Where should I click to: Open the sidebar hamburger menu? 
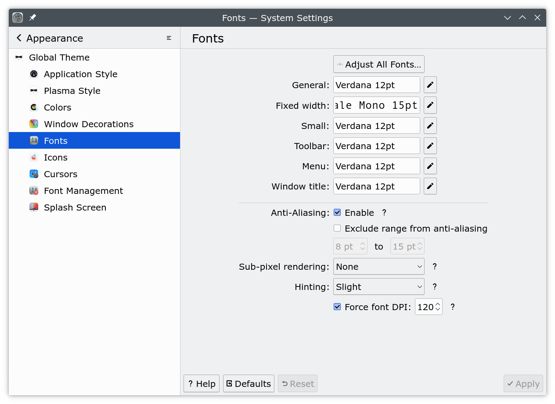pos(169,38)
